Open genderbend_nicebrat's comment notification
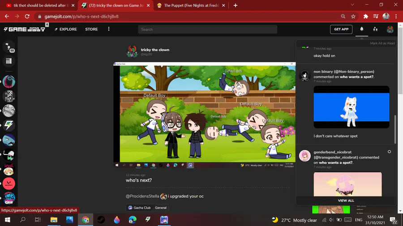This screenshot has width=403, height=226. pyautogui.click(x=346, y=157)
